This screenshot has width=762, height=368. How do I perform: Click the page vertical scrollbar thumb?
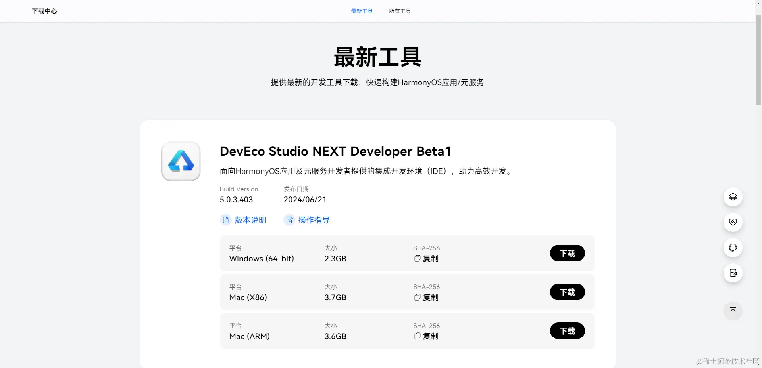pyautogui.click(x=758, y=59)
